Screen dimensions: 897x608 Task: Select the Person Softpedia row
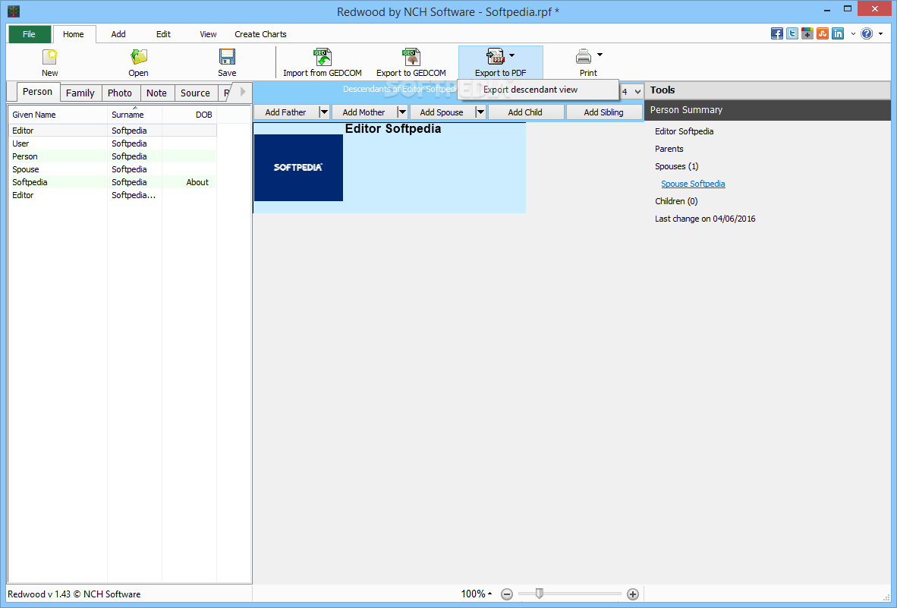click(x=112, y=156)
